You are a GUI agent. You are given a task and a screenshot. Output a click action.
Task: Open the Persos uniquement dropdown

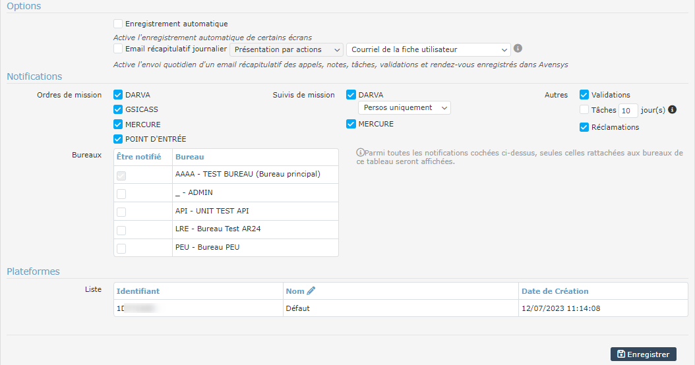coord(404,107)
